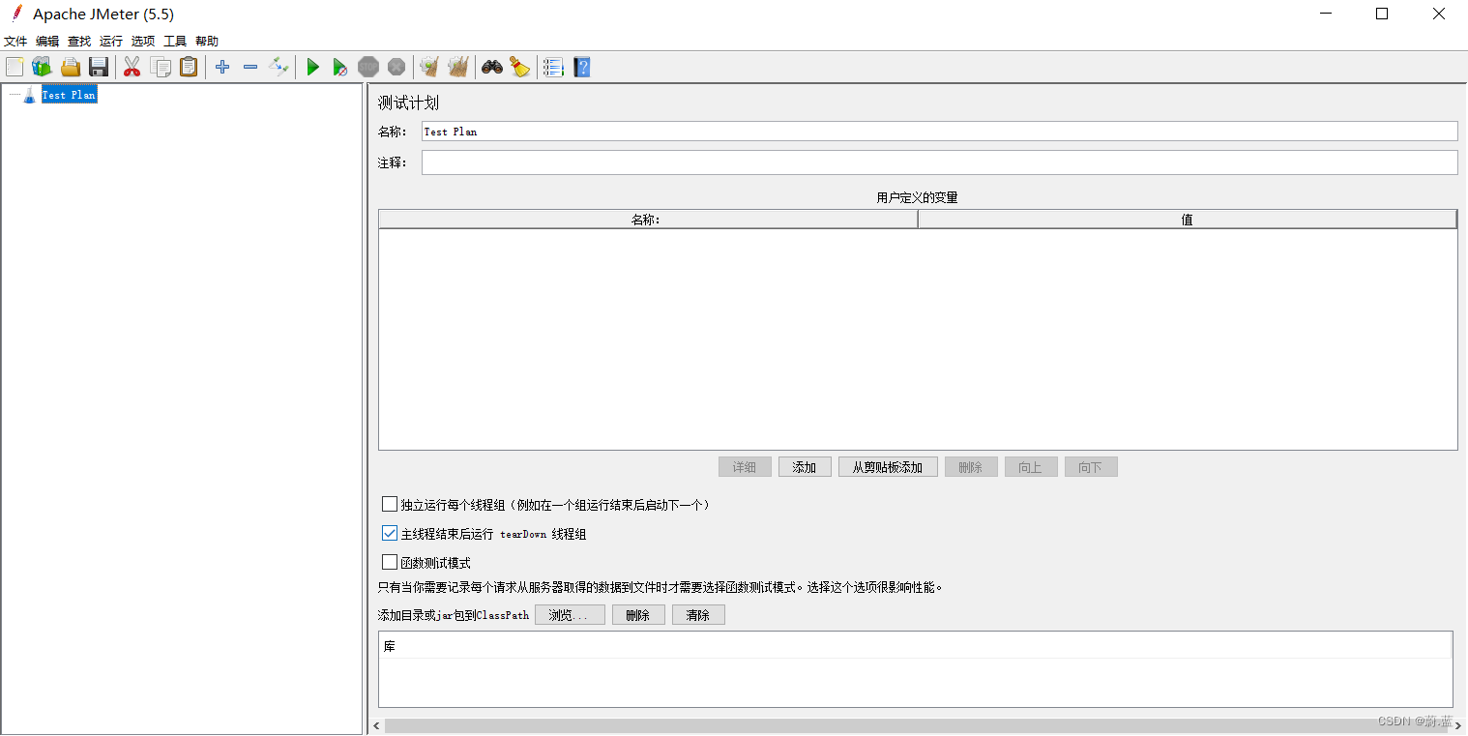Select the Test Plan tree node
Screen dimensions: 1468x736
point(69,94)
